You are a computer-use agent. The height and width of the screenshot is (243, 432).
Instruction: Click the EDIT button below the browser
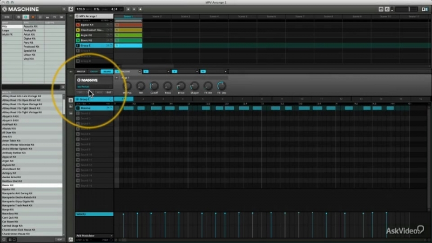click(x=59, y=240)
